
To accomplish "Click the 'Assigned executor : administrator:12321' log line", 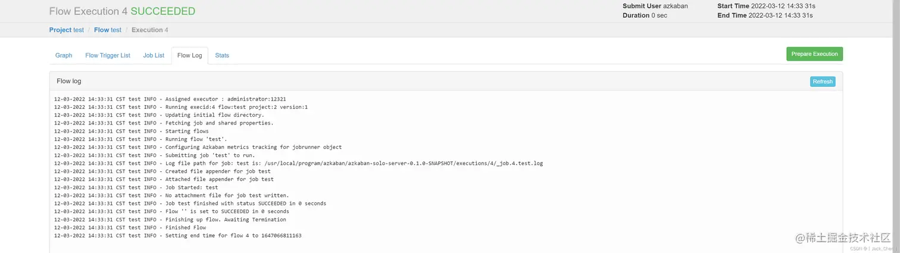I will [x=170, y=99].
